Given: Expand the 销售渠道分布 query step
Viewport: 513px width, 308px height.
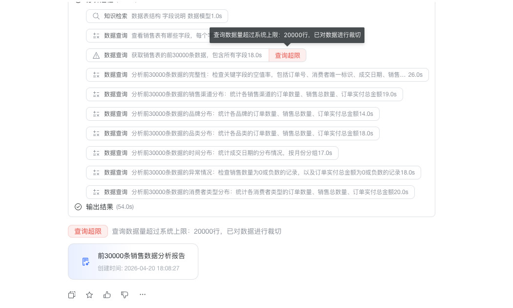Looking at the screenshot, I should pyautogui.click(x=244, y=94).
